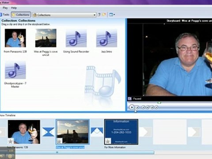This screenshot has width=212, height=159.
Task: Select the Information title storyboard clip
Action: (121, 132)
